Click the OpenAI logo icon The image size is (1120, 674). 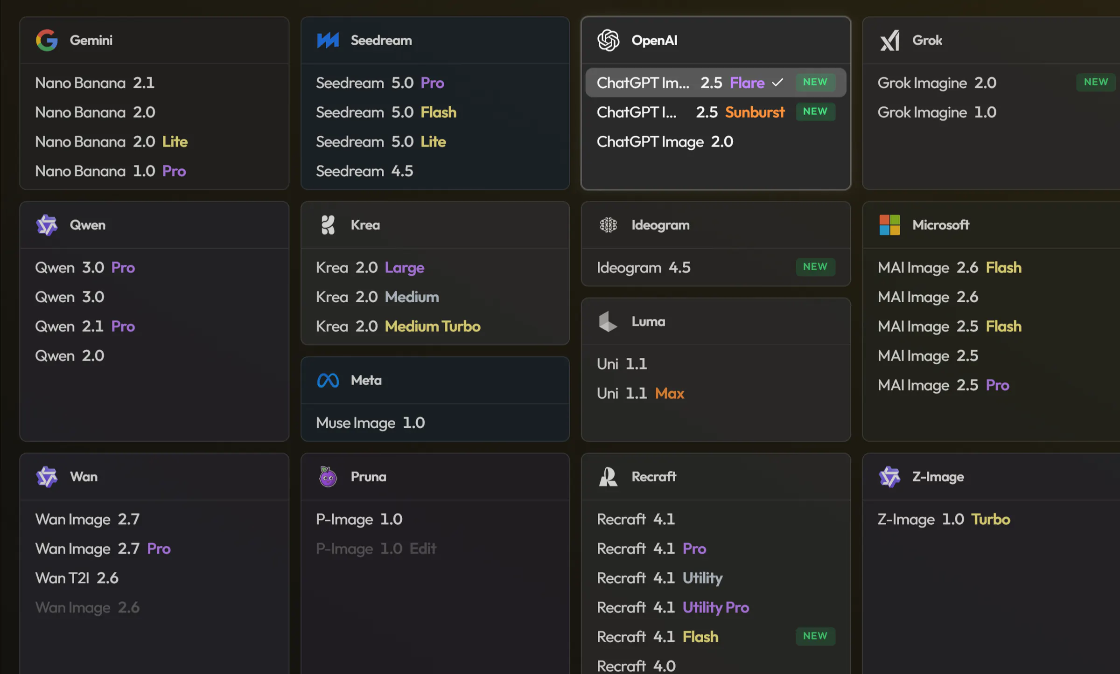[608, 40]
